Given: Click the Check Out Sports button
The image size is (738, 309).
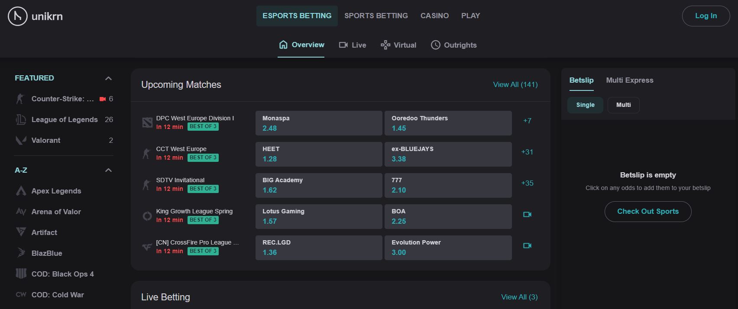Looking at the screenshot, I should 648,212.
